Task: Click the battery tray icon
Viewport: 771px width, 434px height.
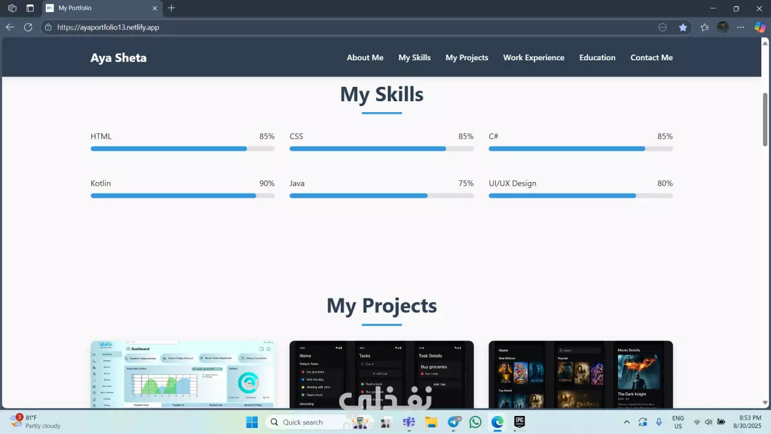Action: (721, 422)
